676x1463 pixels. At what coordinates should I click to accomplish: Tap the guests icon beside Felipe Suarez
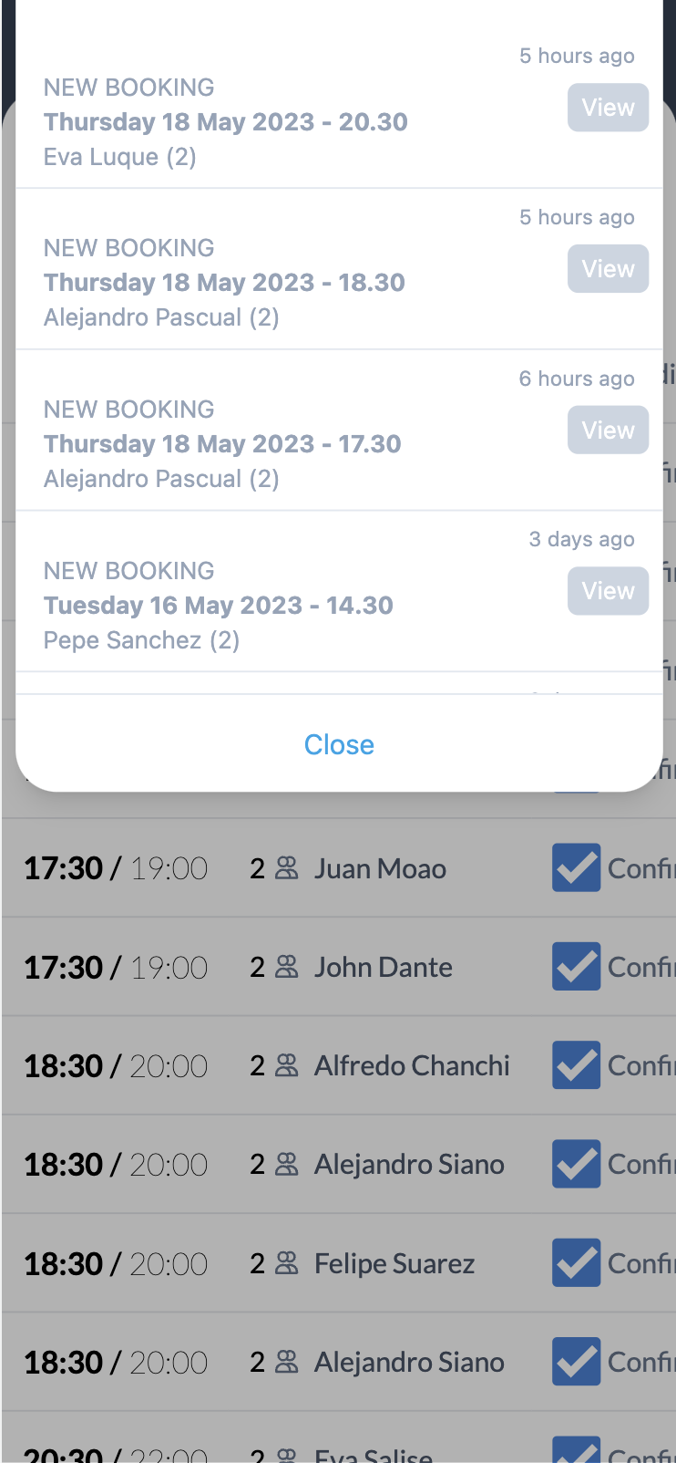point(287,1263)
